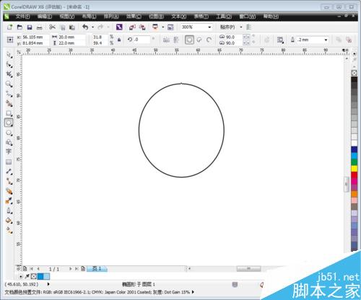Open the zoom level 300% dropdown
The width and height of the screenshot is (361, 300).
[x=209, y=27]
